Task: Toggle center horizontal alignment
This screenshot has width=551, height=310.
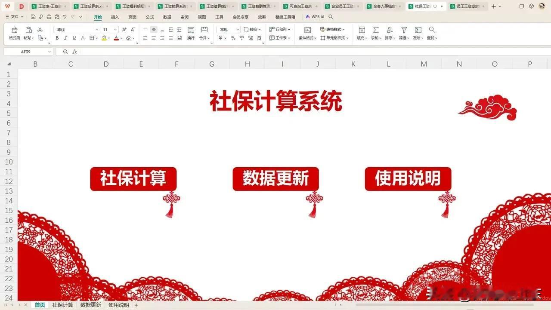Action: 154,38
